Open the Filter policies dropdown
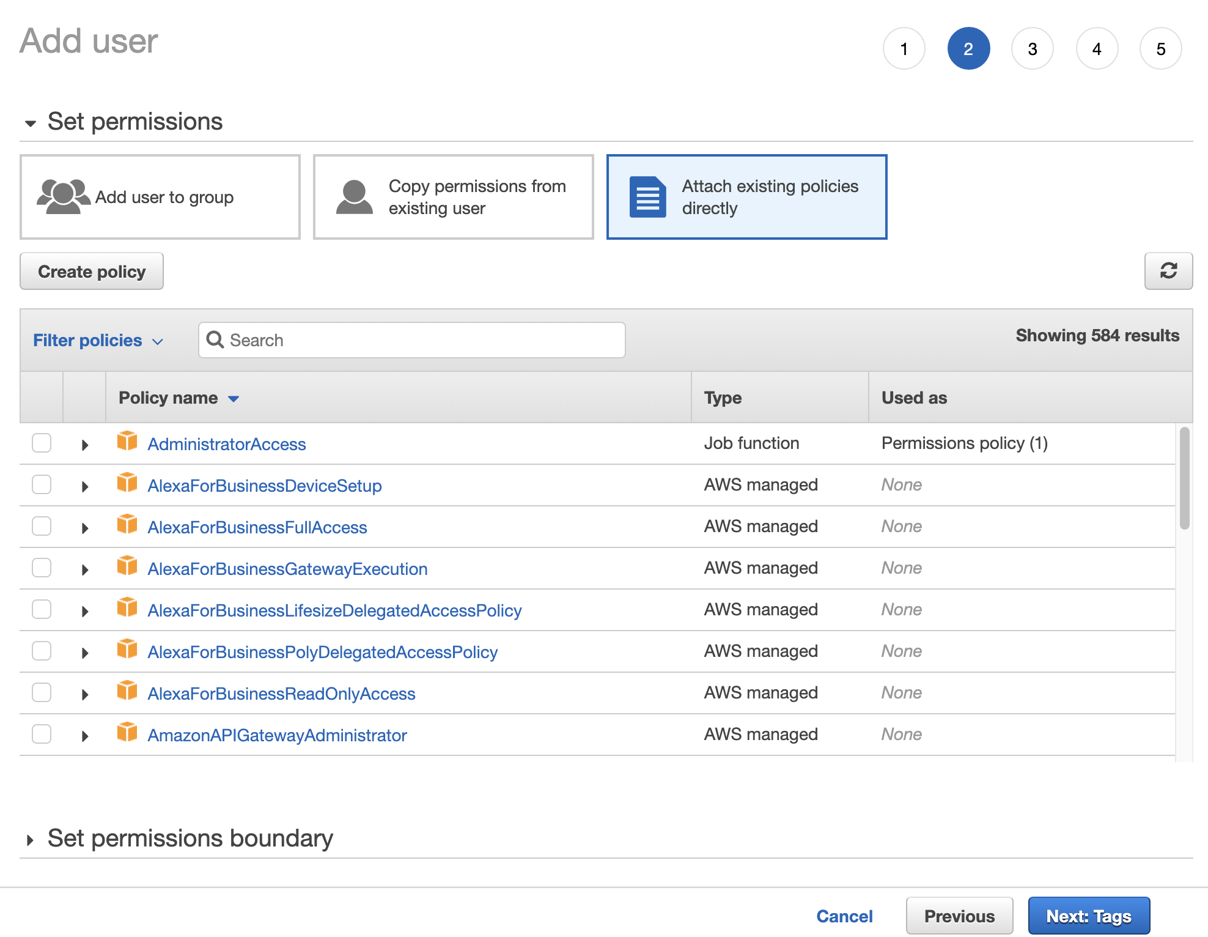This screenshot has height=937, width=1208. pyautogui.click(x=98, y=340)
